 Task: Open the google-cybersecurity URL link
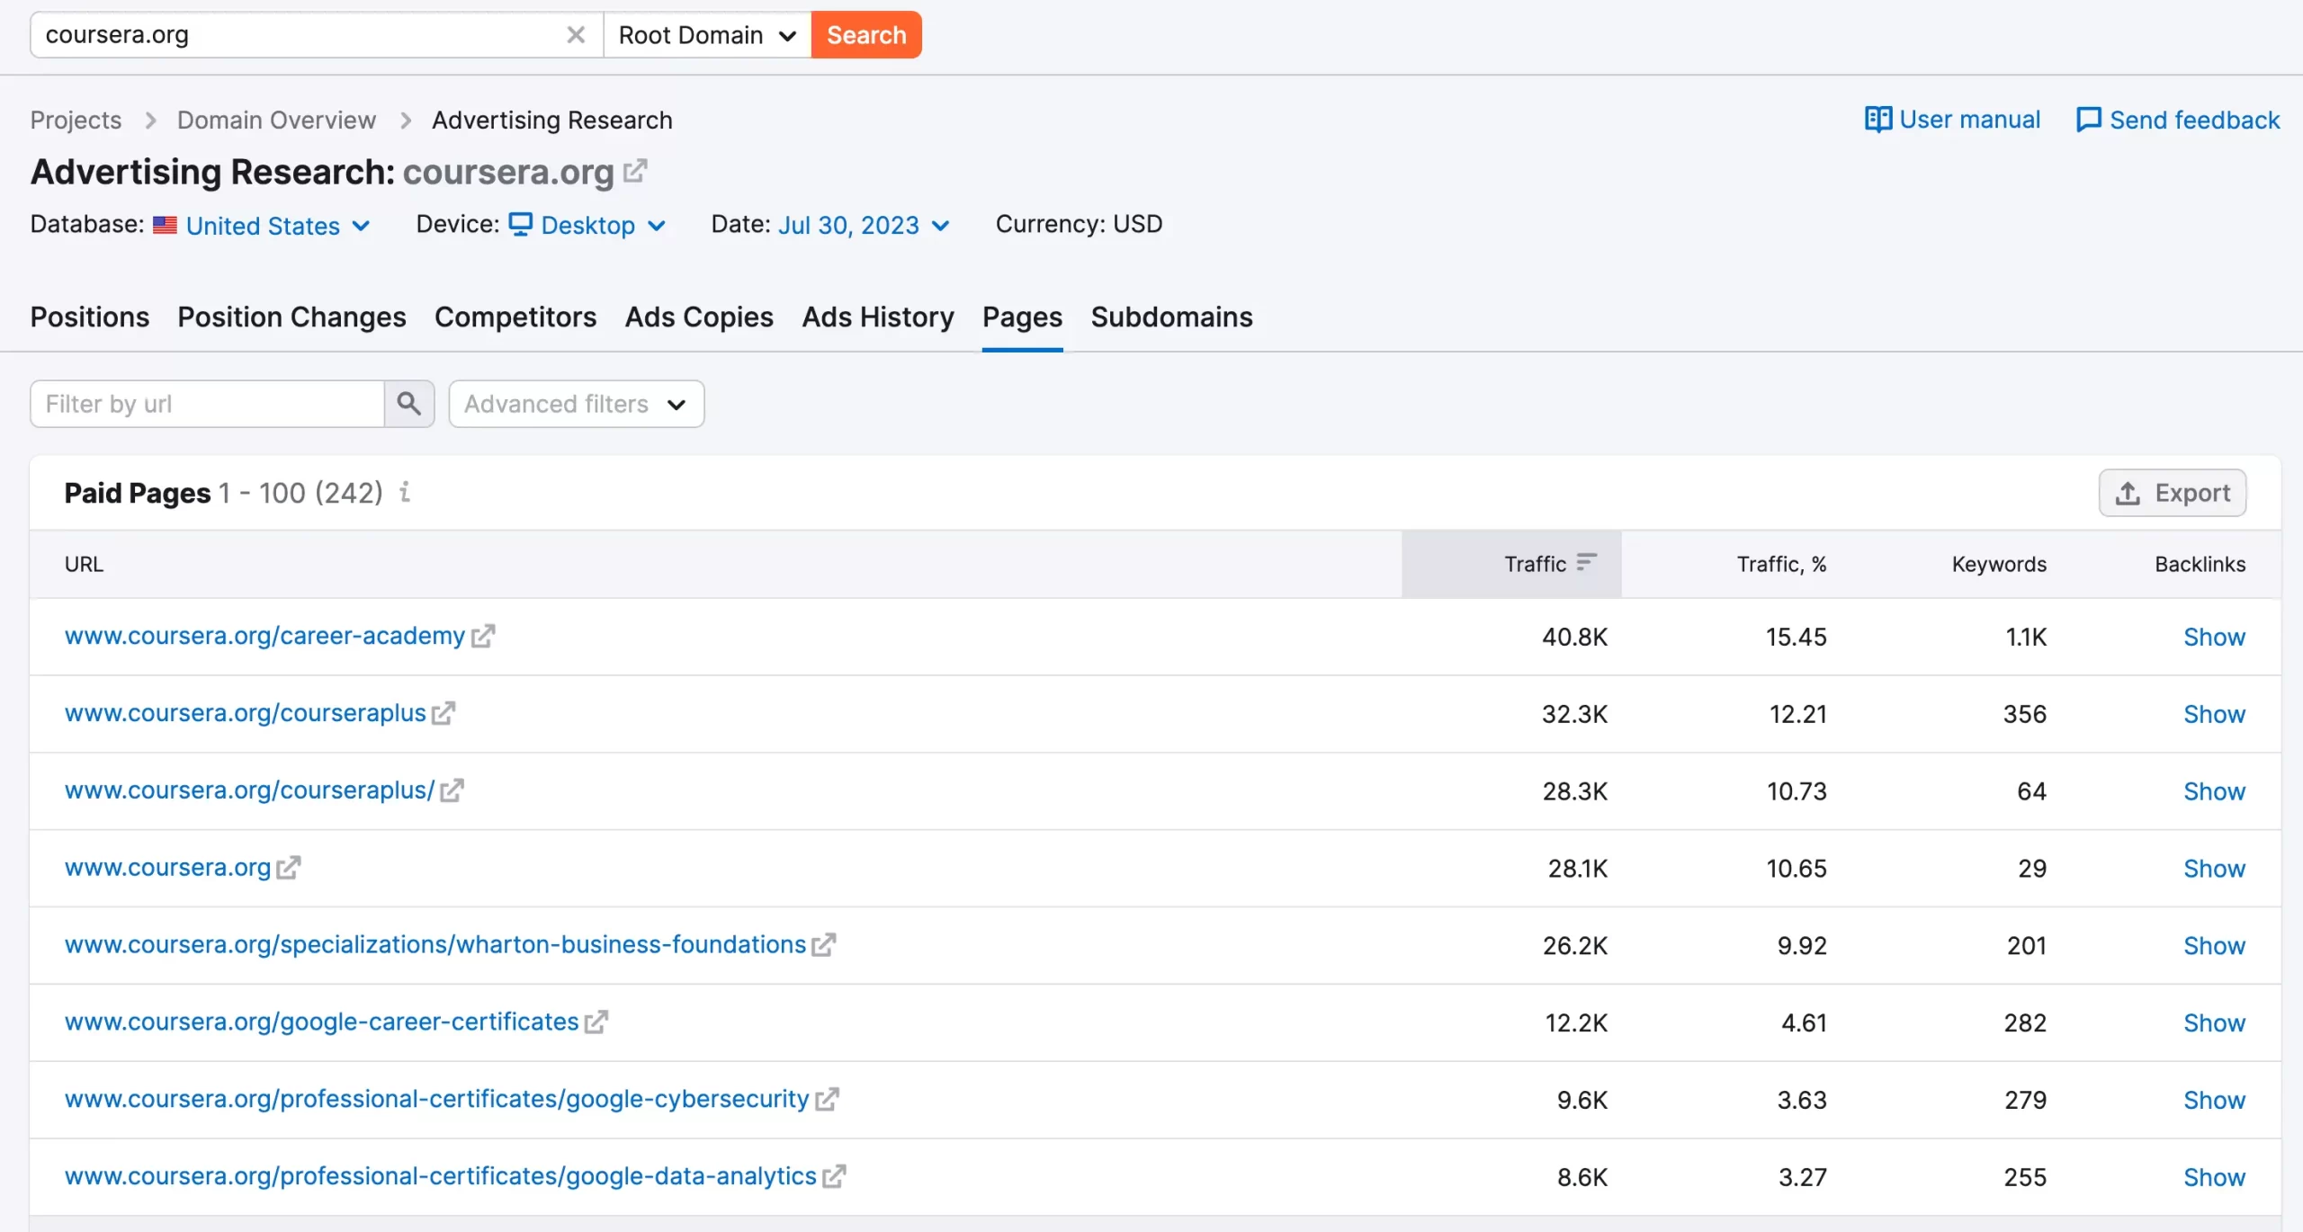[x=436, y=1100]
